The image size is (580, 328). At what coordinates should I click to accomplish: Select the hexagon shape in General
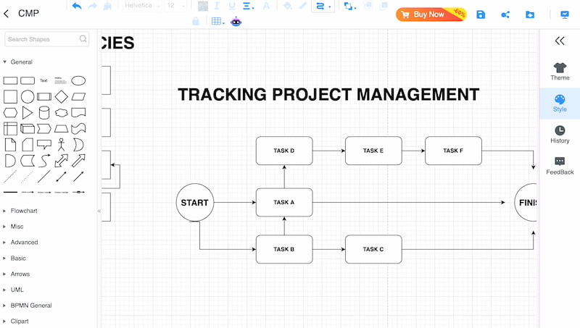coord(10,113)
